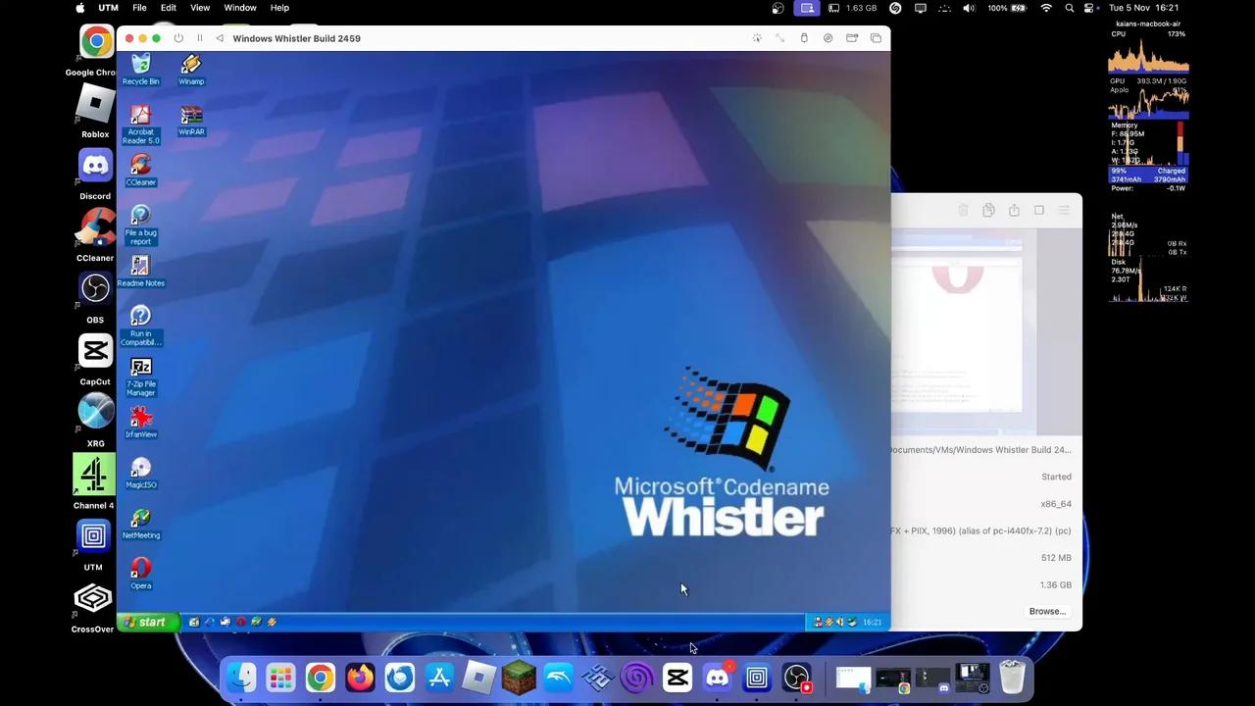Click the power button in UTM title bar
This screenshot has height=706, width=1255.
tap(178, 38)
